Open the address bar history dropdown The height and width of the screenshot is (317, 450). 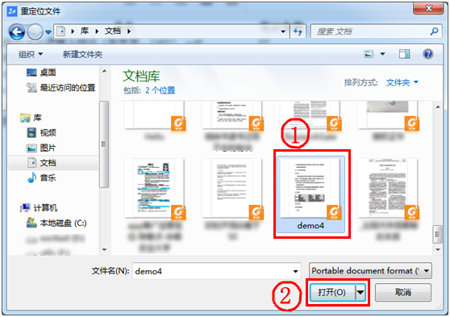pos(283,31)
